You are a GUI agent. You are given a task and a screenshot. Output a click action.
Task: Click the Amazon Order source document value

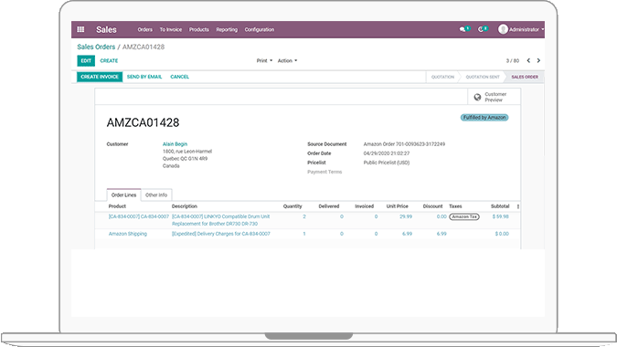(x=404, y=144)
